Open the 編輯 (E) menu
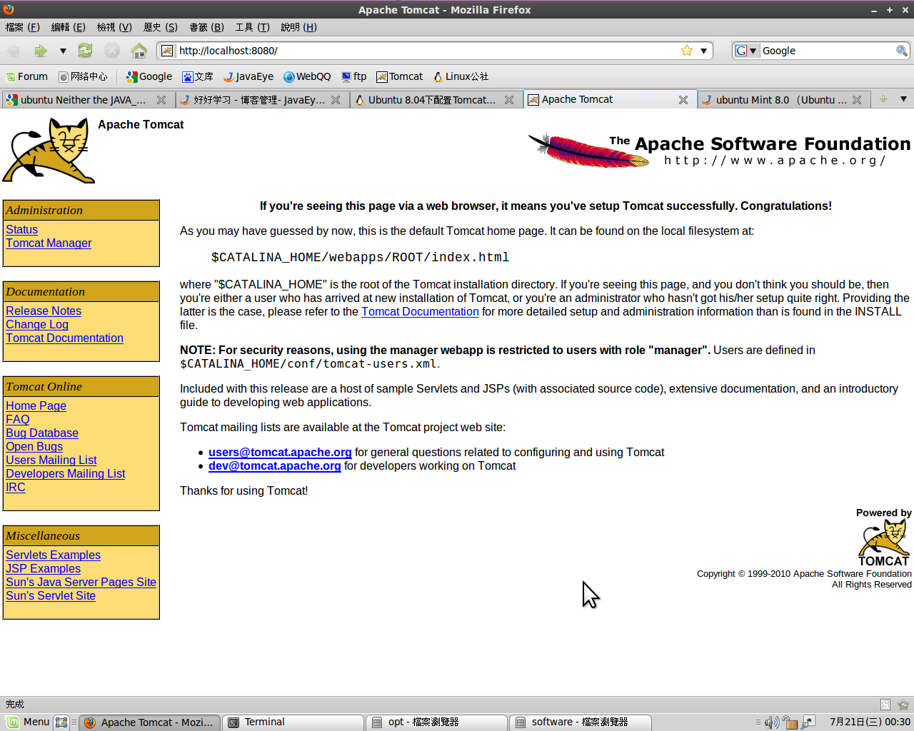 pos(68,27)
